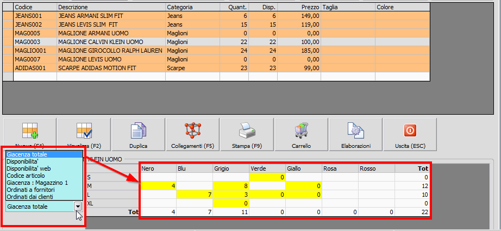The width and height of the screenshot is (501, 231).
Task: Choose Disponibilita' from the list
Action: pos(44,161)
